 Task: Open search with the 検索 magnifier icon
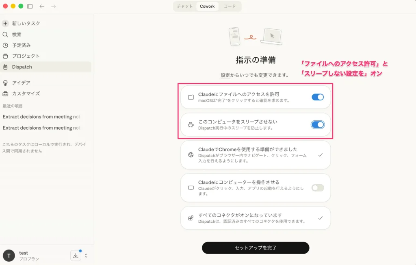(5, 35)
